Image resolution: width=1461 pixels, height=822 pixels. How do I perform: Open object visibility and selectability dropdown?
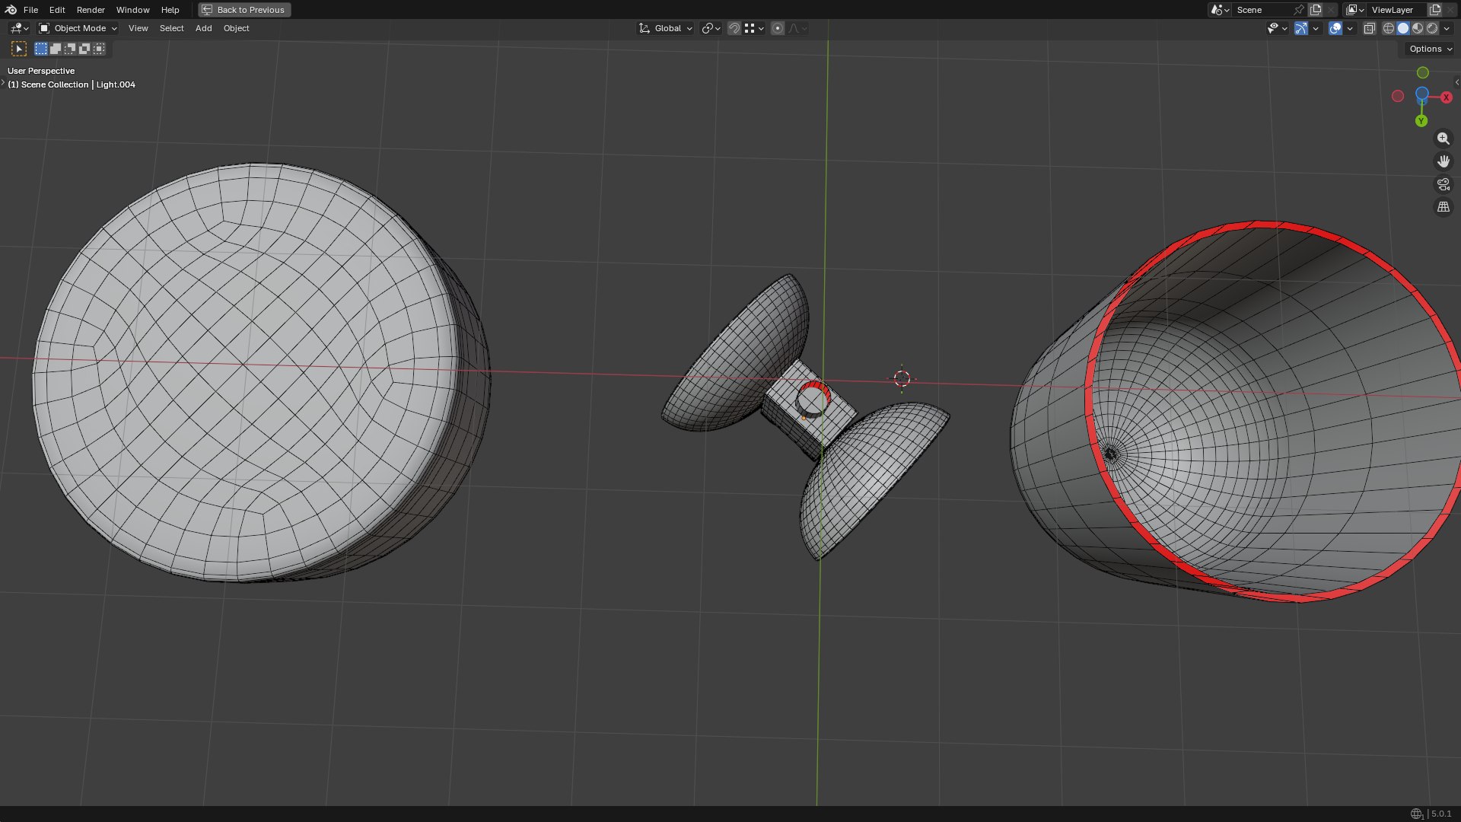(1277, 28)
